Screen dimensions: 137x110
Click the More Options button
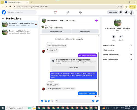(x=85, y=31)
